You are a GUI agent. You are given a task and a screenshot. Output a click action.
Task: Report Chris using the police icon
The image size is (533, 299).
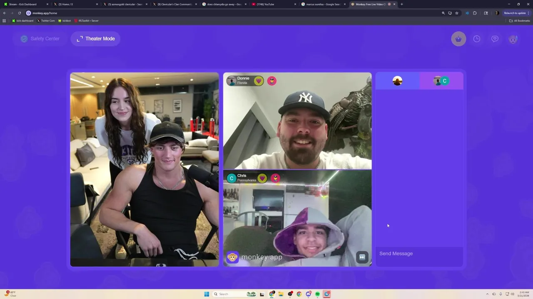click(275, 178)
